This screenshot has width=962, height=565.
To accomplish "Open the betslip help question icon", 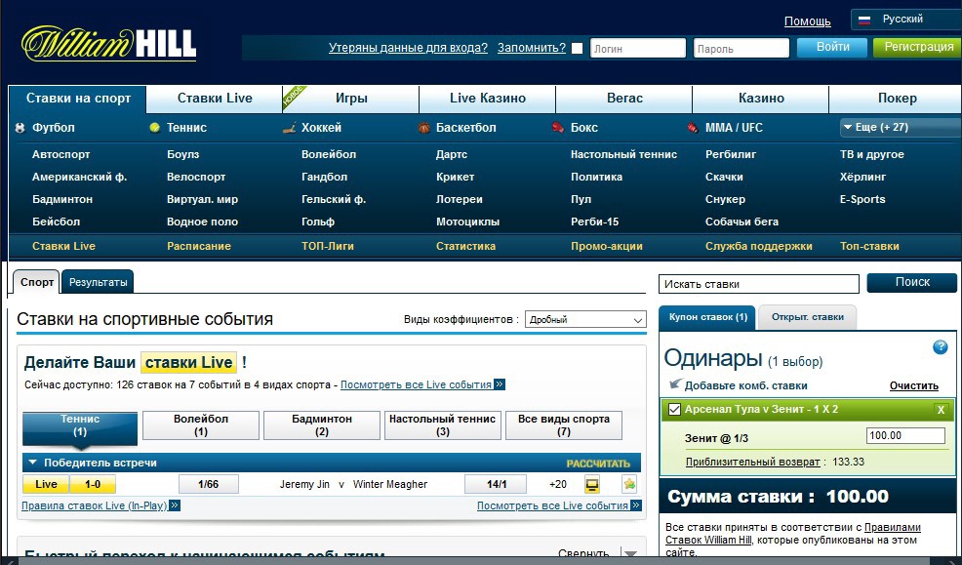I will pos(940,347).
